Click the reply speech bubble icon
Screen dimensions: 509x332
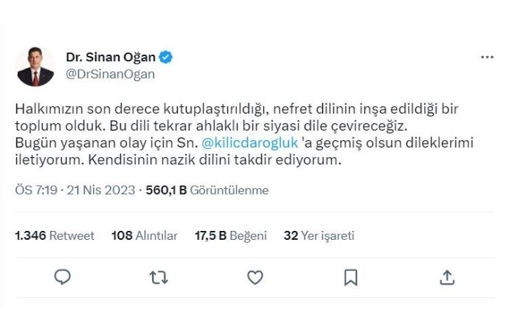[63, 277]
